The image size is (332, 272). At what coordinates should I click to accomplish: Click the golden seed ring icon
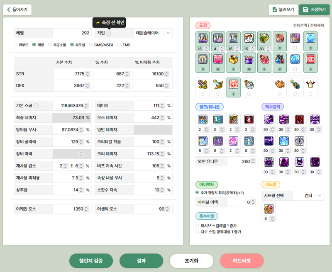[x=269, y=209]
